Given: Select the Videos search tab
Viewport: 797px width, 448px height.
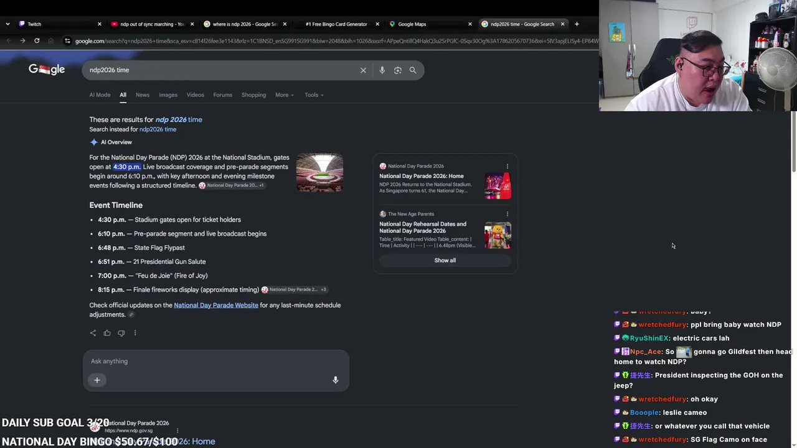Looking at the screenshot, I should [195, 95].
